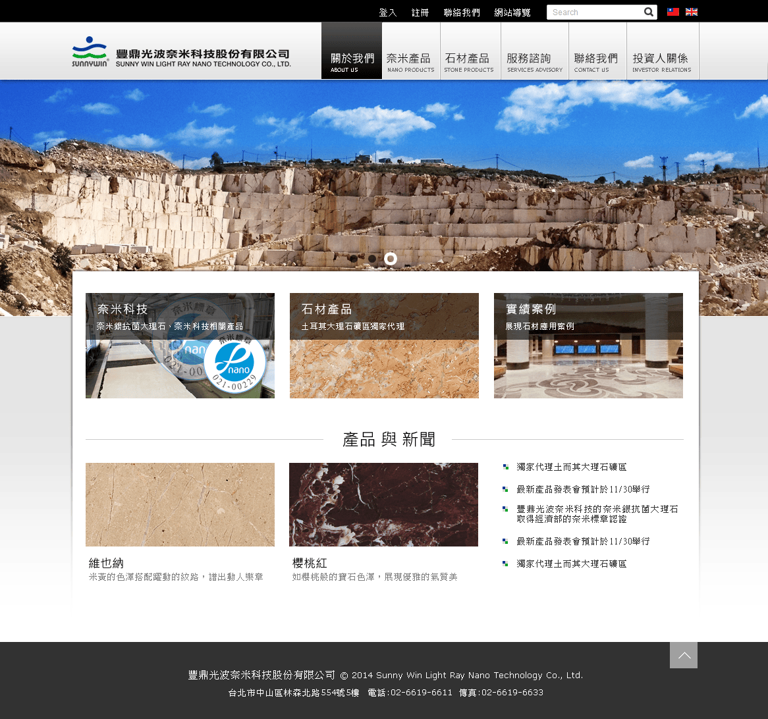The width and height of the screenshot is (768, 719).
Task: Click the search magnifier icon
Action: 648,12
